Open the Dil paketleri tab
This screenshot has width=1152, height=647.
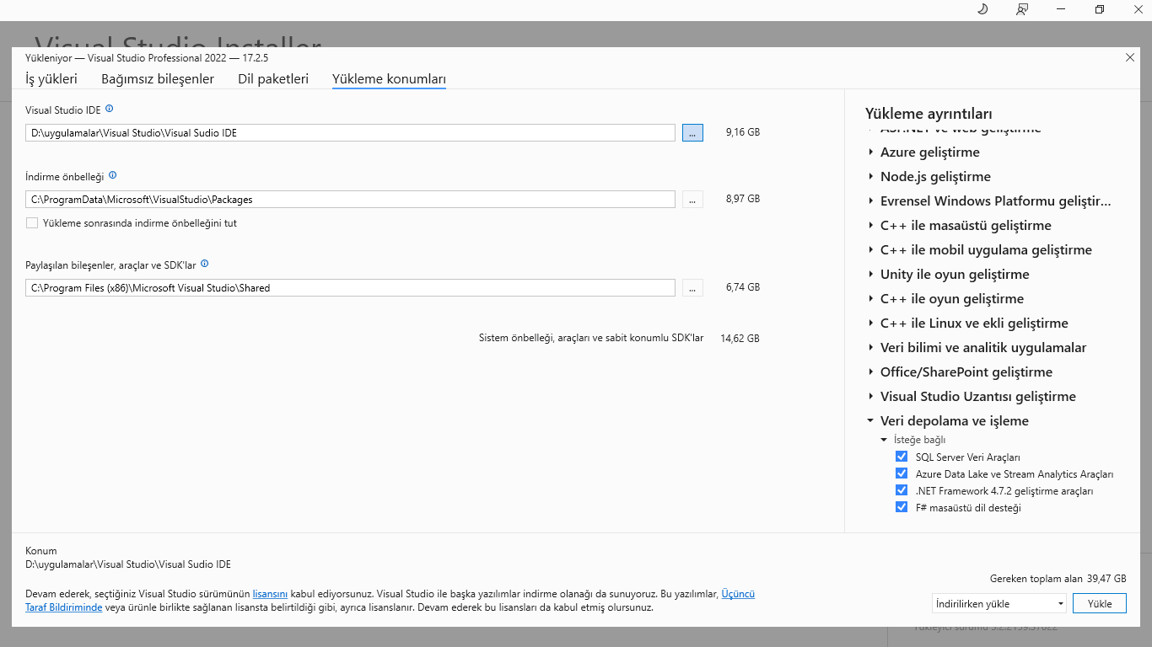click(x=273, y=79)
